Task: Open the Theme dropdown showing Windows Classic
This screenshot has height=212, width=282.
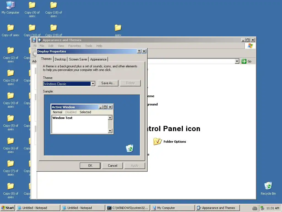Action: (x=69, y=84)
